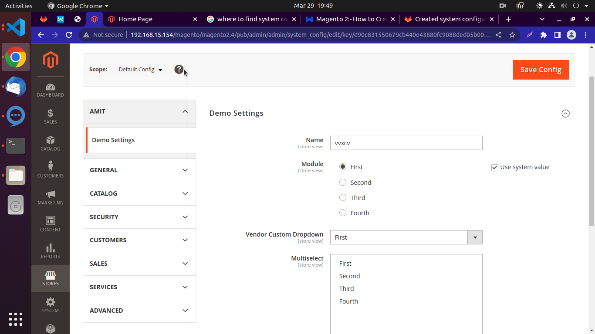The width and height of the screenshot is (595, 334).
Task: Collapse the Demo Settings group
Action: click(565, 114)
